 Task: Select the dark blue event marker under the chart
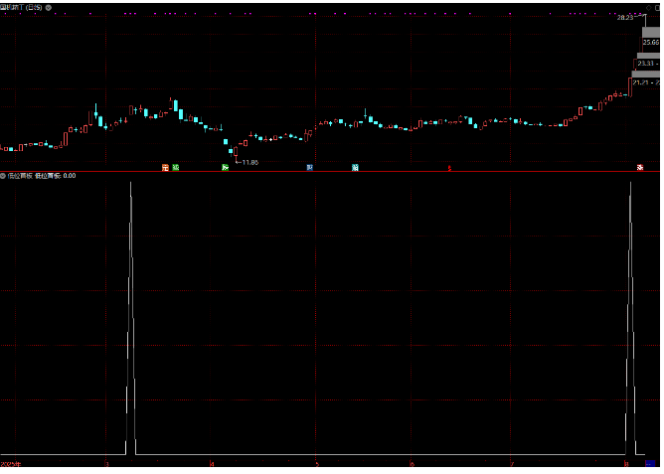(310, 168)
